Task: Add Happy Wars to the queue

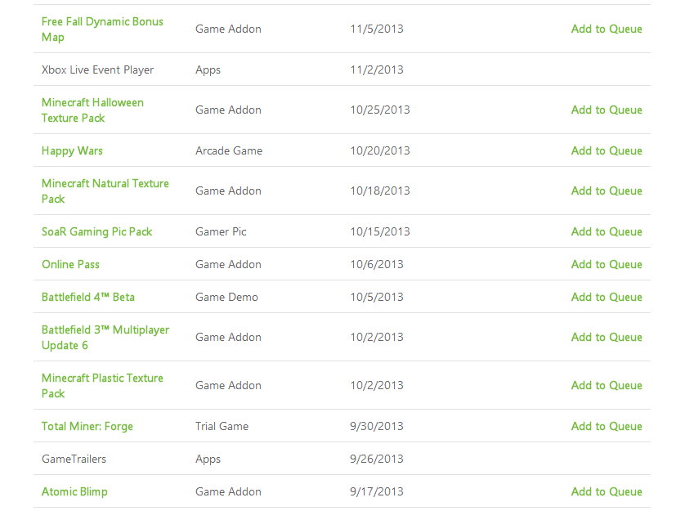Action: pos(607,150)
